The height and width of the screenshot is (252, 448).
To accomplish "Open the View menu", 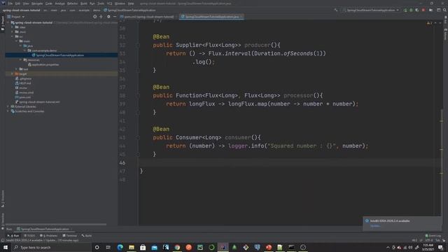I will [x=26, y=3].
